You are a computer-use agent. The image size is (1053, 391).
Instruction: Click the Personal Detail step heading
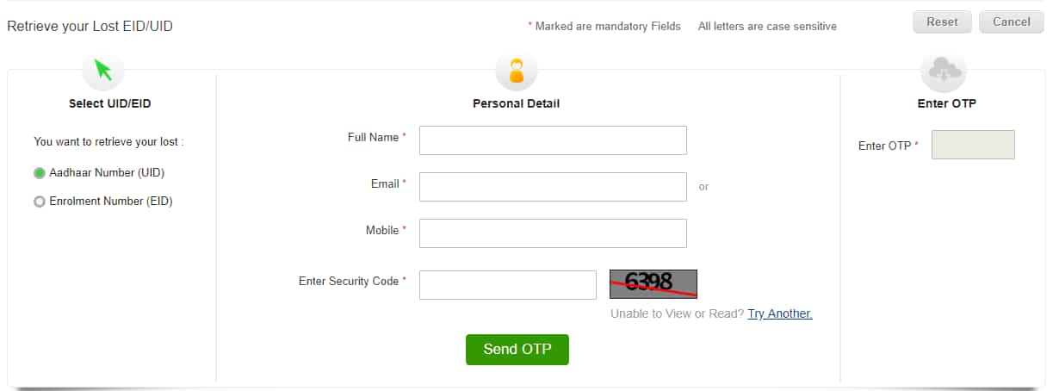coord(517,104)
